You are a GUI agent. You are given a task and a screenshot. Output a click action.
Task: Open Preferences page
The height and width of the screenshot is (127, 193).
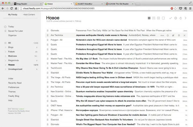pyautogui.click(x=14, y=87)
